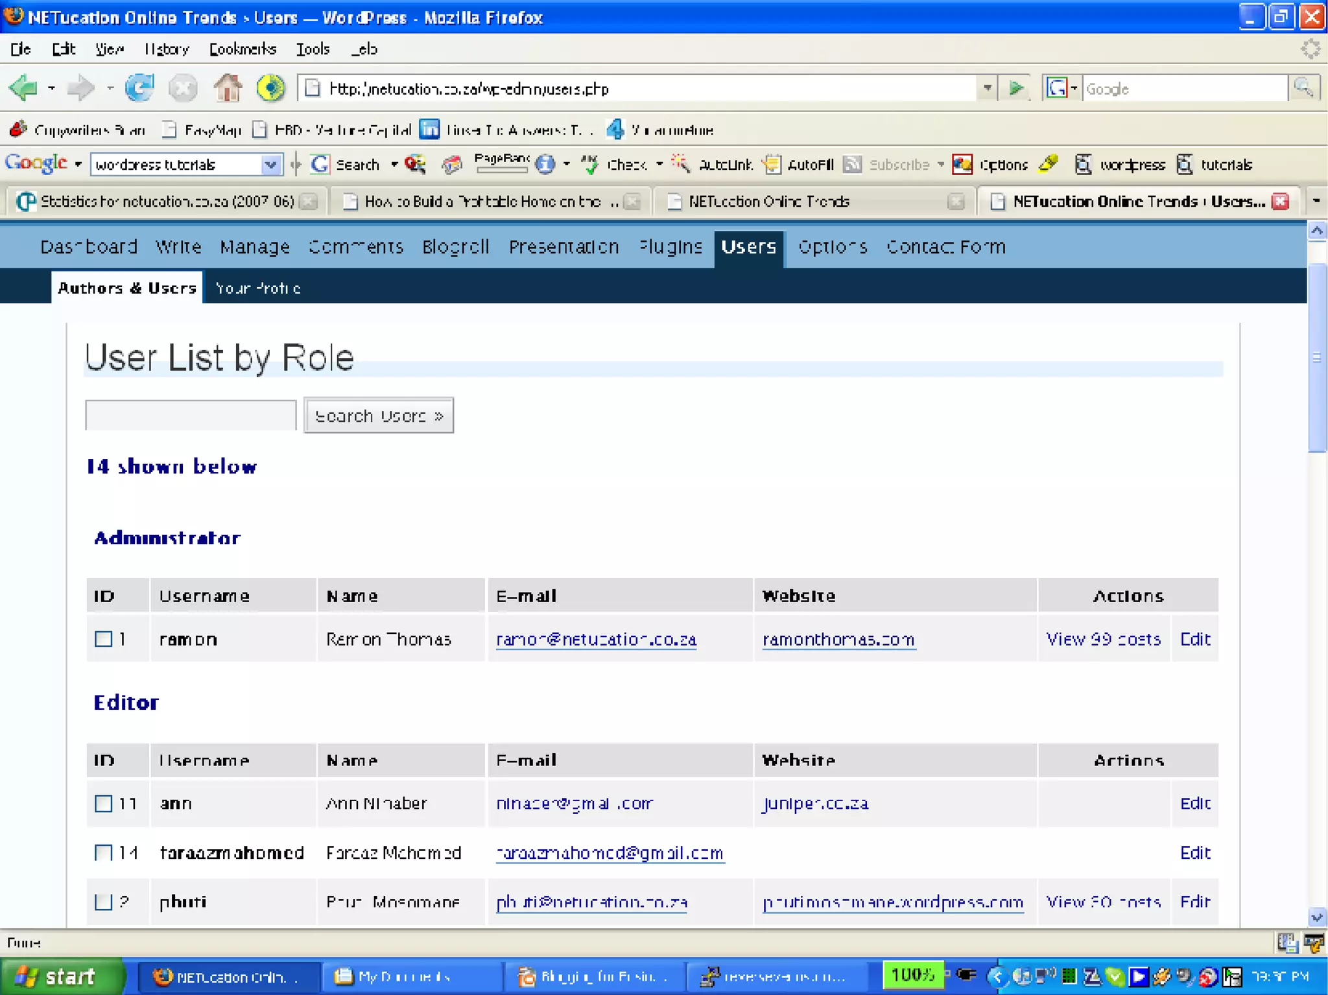
Task: Click the Firefox Back arrow button
Action: 24,88
